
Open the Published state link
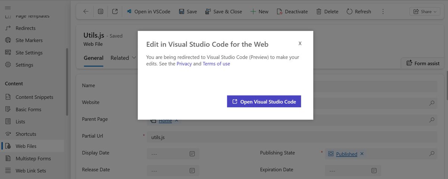pyautogui.click(x=346, y=154)
